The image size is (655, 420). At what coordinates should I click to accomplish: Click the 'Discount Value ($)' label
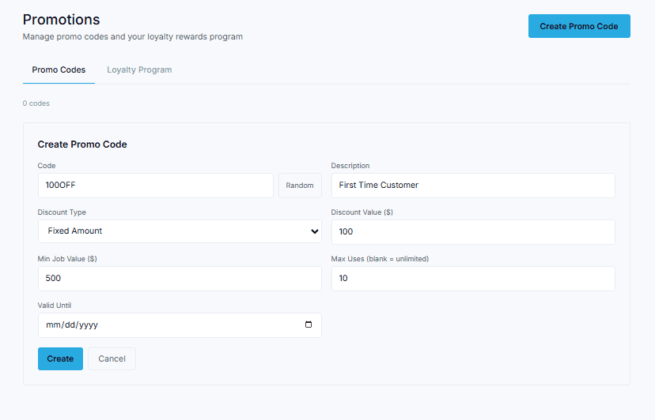point(362,212)
